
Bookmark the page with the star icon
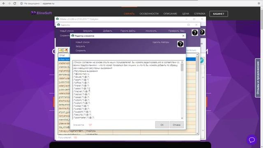[x=259, y=3]
